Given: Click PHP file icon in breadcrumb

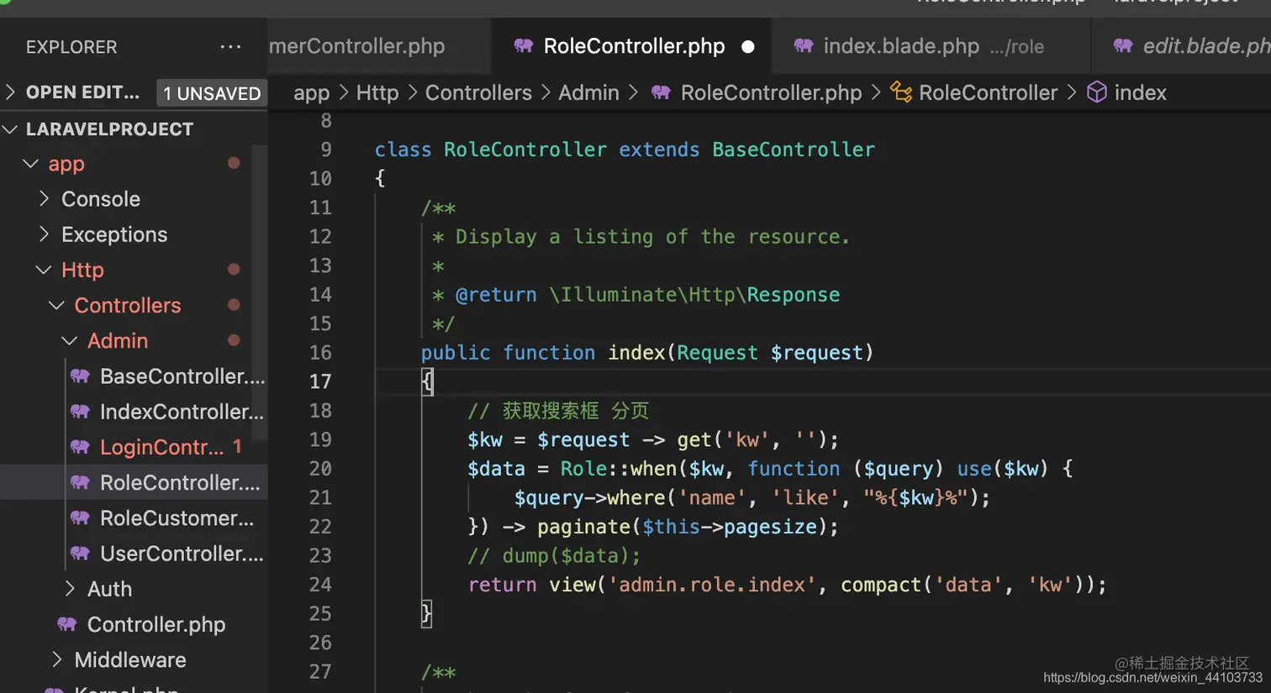Looking at the screenshot, I should 662,92.
